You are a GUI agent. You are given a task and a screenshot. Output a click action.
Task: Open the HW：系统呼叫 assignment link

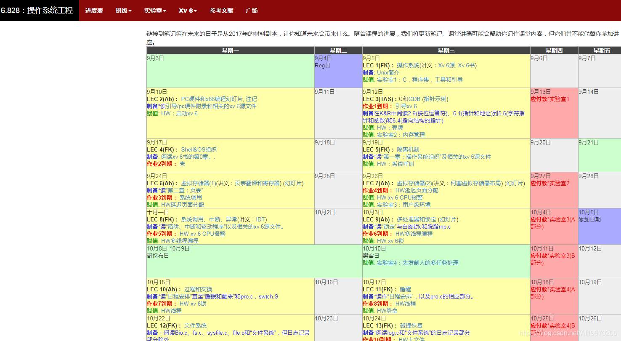395,164
